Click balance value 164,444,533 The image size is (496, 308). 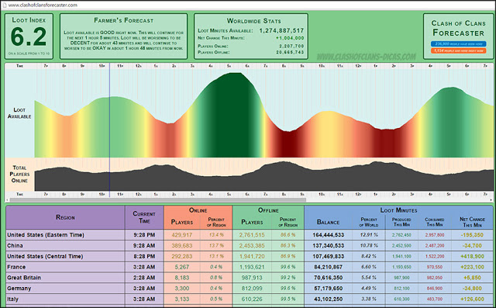pyautogui.click(x=328, y=235)
